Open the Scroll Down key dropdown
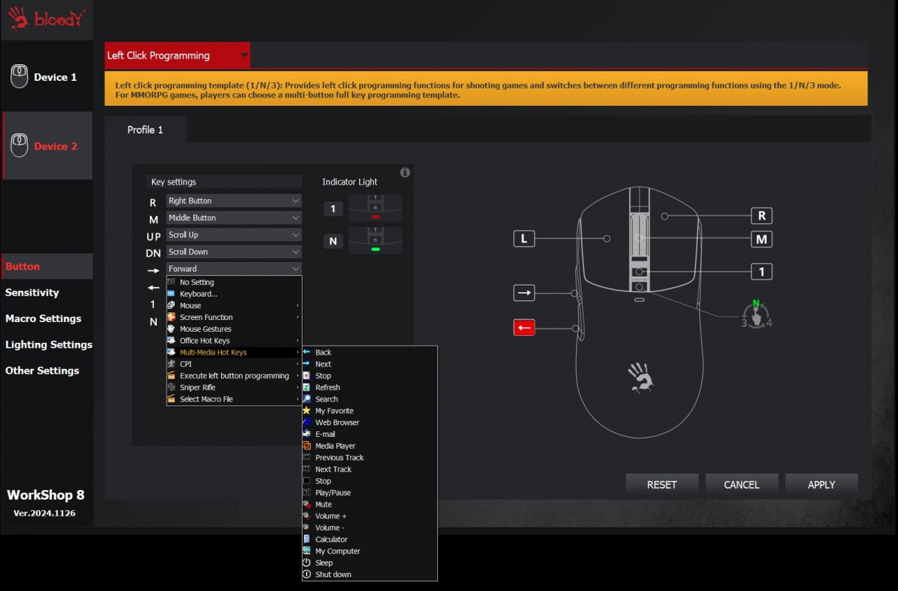This screenshot has height=591, width=898. (233, 252)
